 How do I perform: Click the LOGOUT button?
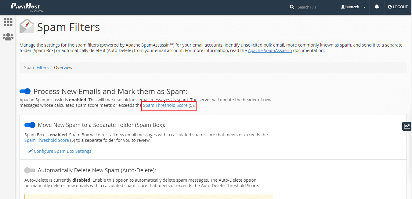click(x=398, y=7)
